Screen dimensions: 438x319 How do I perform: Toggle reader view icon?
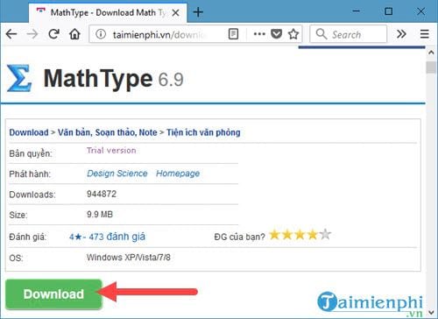(x=233, y=34)
